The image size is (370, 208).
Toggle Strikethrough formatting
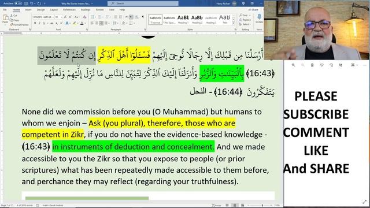(51, 23)
